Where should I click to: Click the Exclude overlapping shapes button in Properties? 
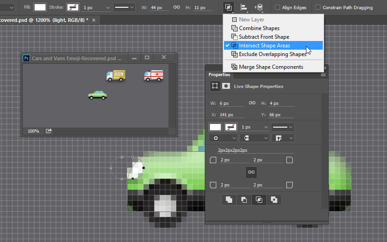[274, 200]
